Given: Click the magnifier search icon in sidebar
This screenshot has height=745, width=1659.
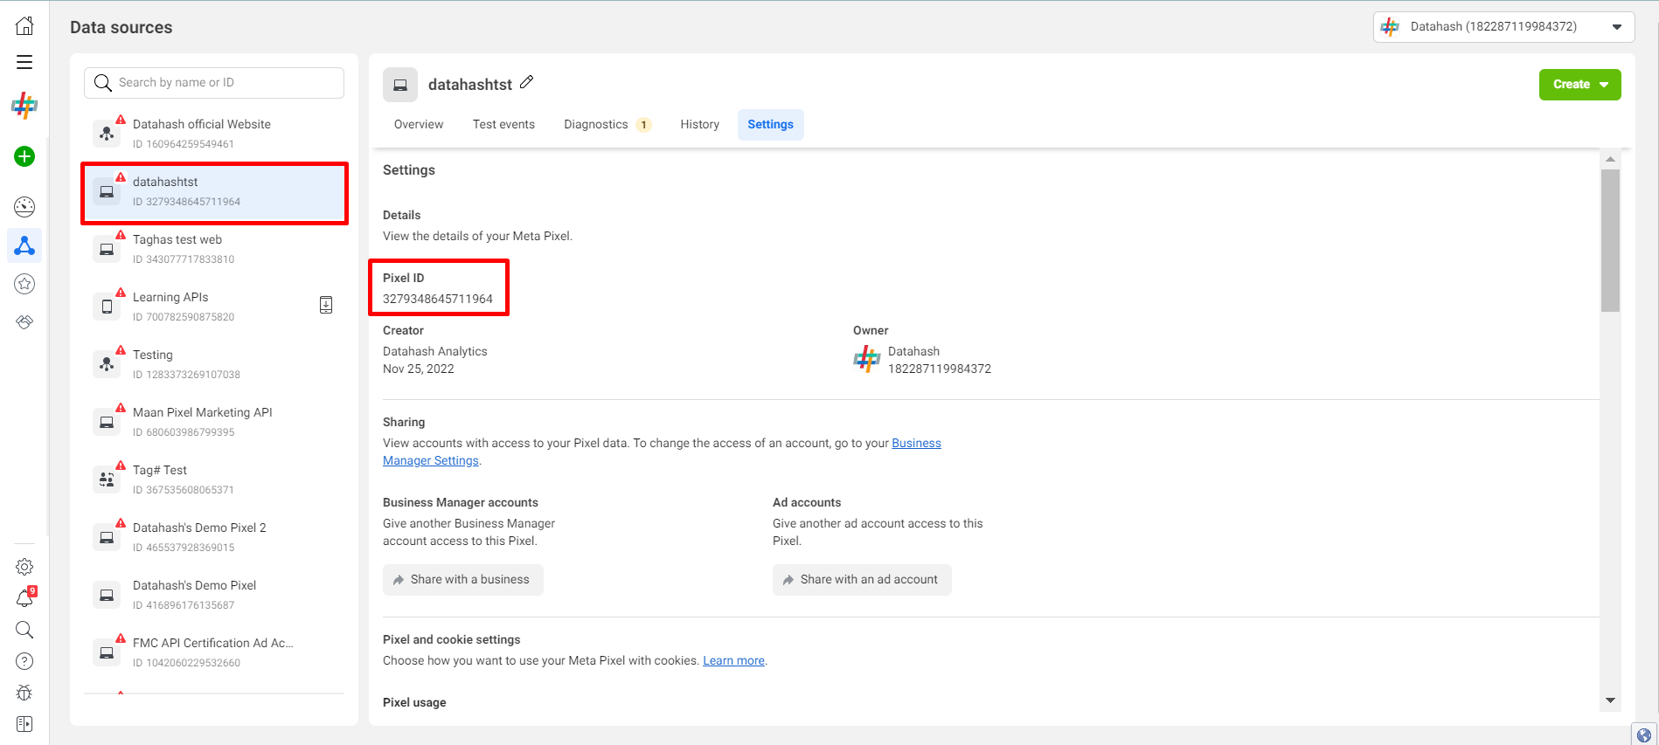Looking at the screenshot, I should (x=24, y=630).
